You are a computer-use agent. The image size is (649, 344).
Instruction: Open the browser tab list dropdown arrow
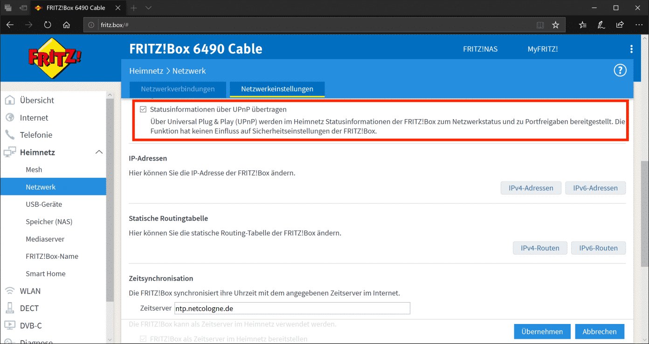(149, 8)
